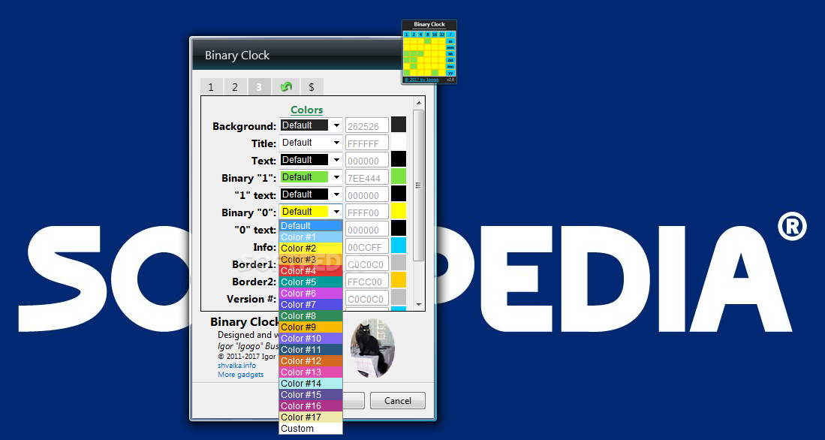Expand the Text color dropdown
This screenshot has width=825, height=440.
point(311,160)
